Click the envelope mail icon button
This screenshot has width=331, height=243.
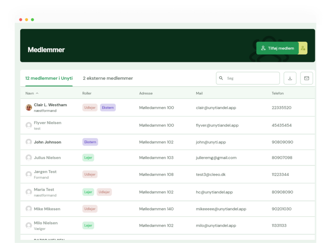click(306, 78)
